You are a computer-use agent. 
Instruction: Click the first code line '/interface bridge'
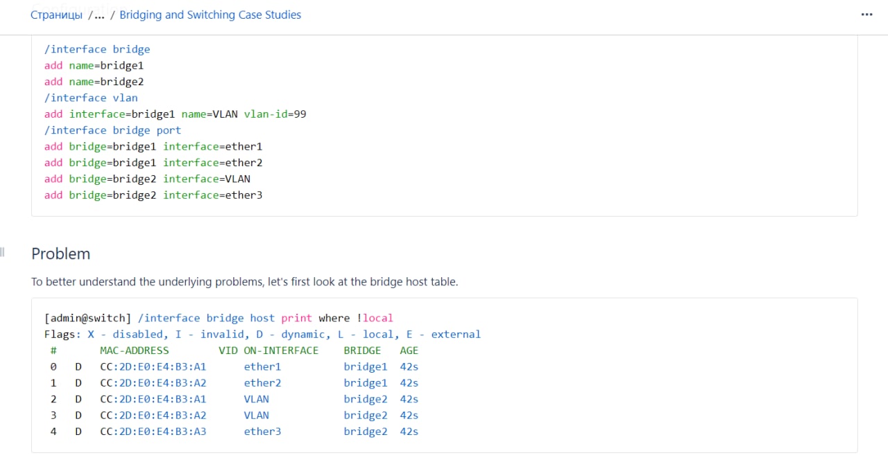[x=97, y=49]
